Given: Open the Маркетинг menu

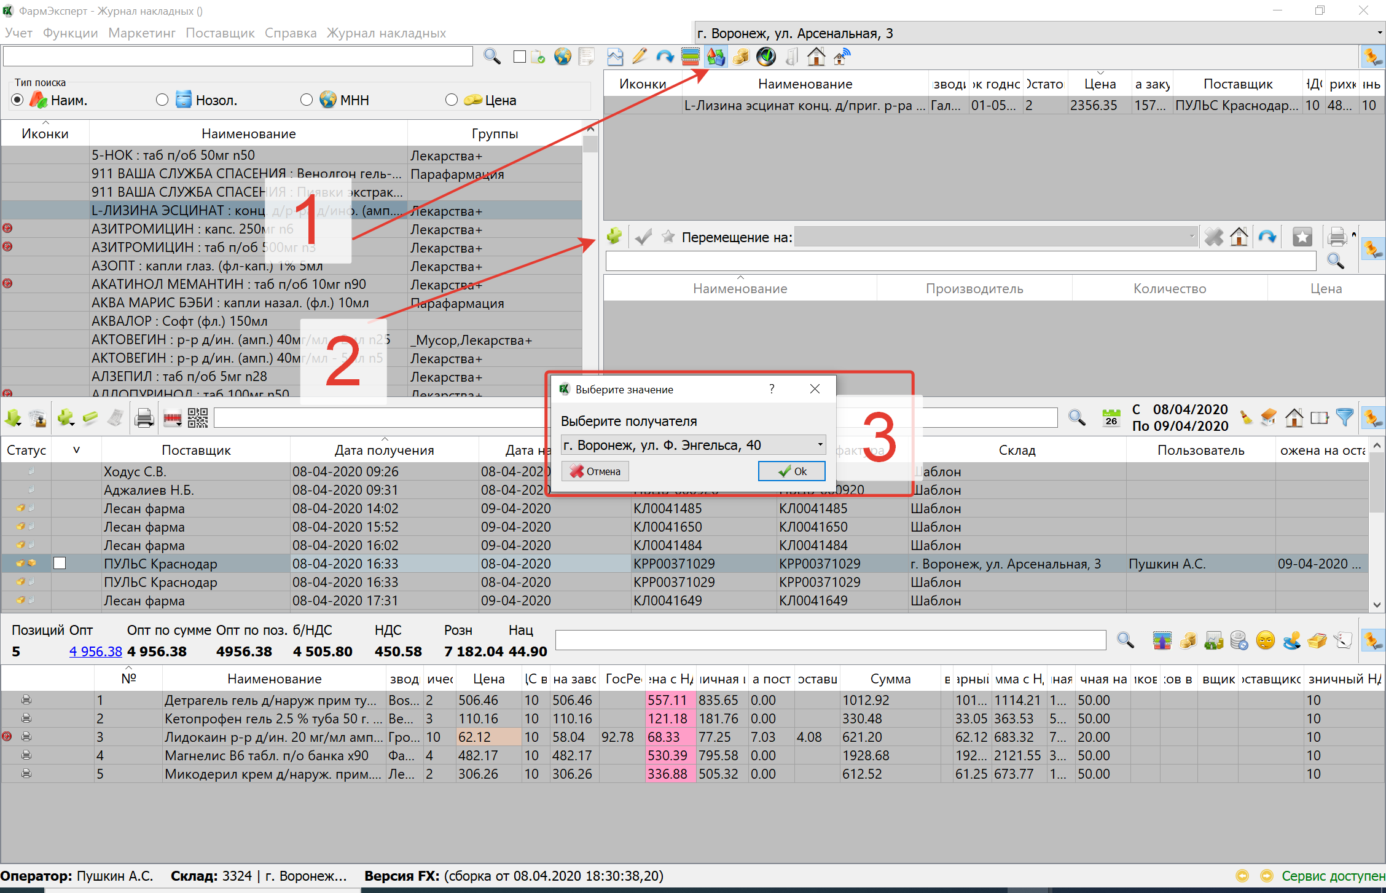Looking at the screenshot, I should click(142, 33).
